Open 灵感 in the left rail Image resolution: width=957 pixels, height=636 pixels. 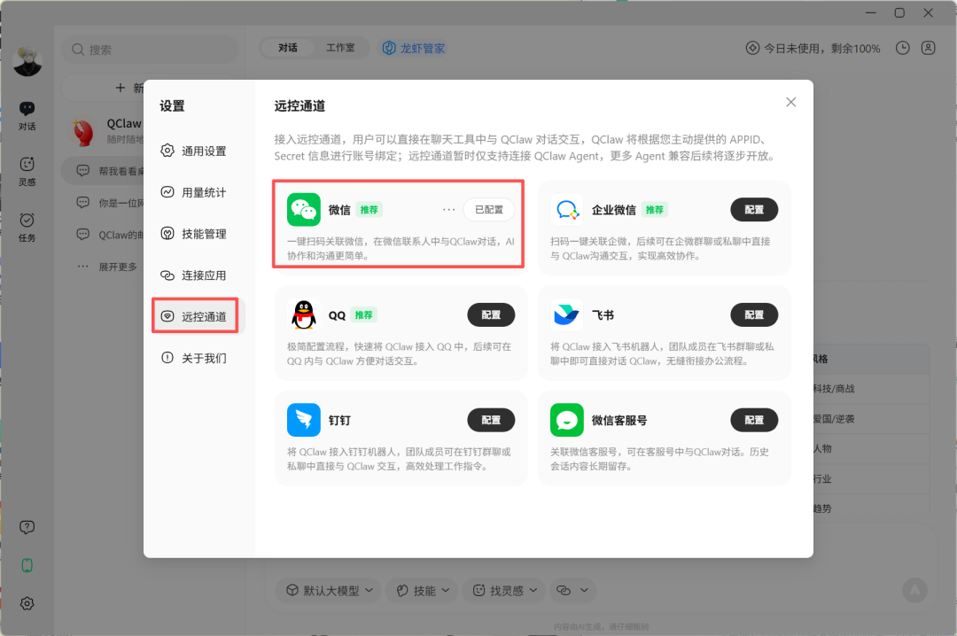point(27,172)
